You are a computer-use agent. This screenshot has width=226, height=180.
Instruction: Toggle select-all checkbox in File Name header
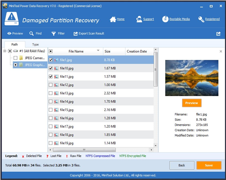(x=51, y=51)
